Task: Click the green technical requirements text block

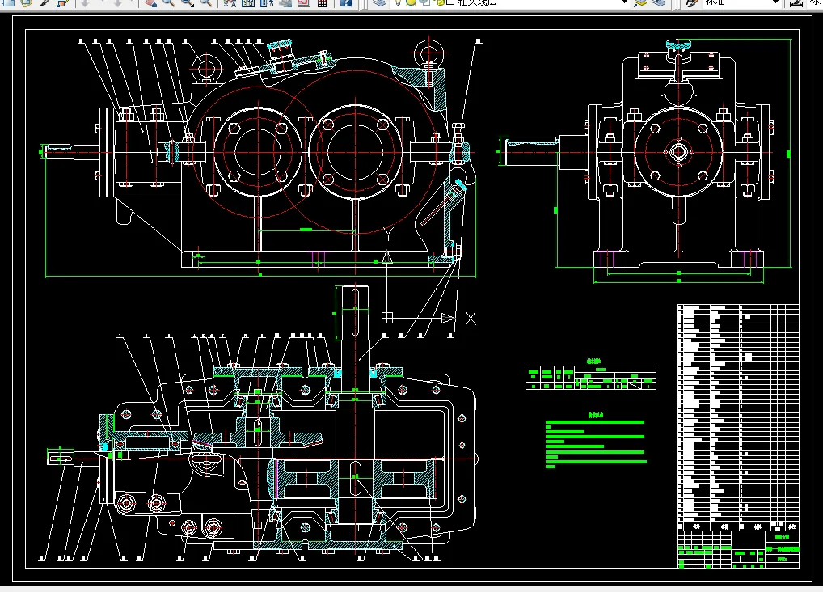Action: 597,444
